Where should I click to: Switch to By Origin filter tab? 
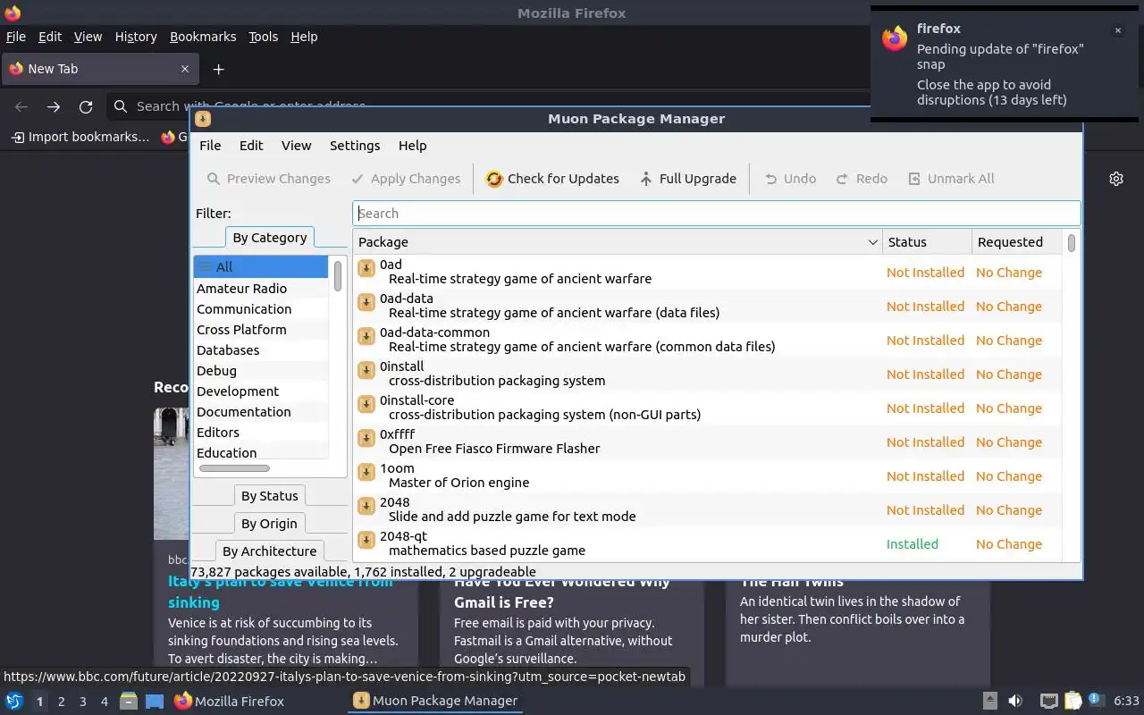click(269, 524)
